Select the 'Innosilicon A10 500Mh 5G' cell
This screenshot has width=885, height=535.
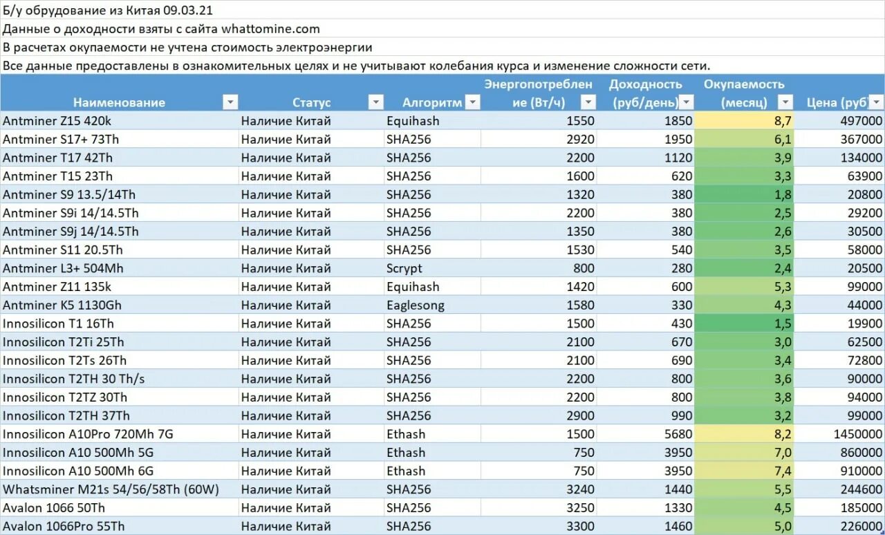click(119, 452)
